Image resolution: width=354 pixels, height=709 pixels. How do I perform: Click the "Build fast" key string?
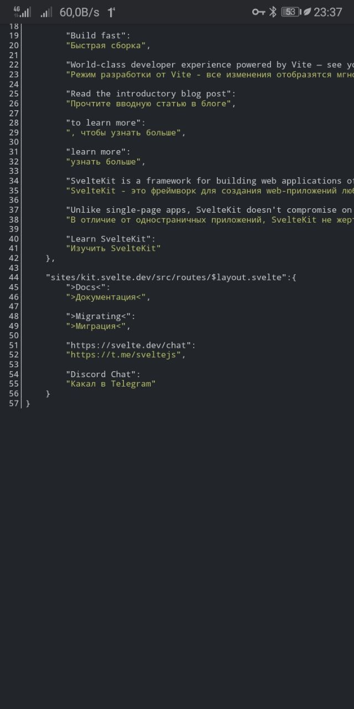tap(98, 35)
